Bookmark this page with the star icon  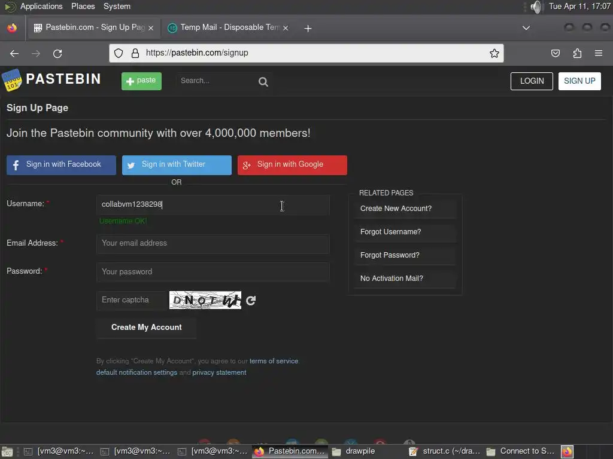494,53
